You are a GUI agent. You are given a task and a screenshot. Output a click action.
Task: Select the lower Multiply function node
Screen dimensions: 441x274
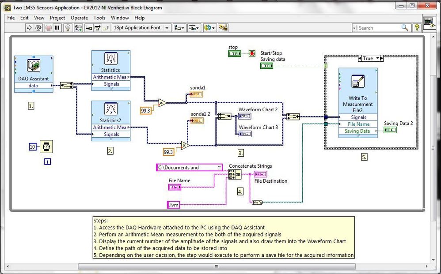185,146
